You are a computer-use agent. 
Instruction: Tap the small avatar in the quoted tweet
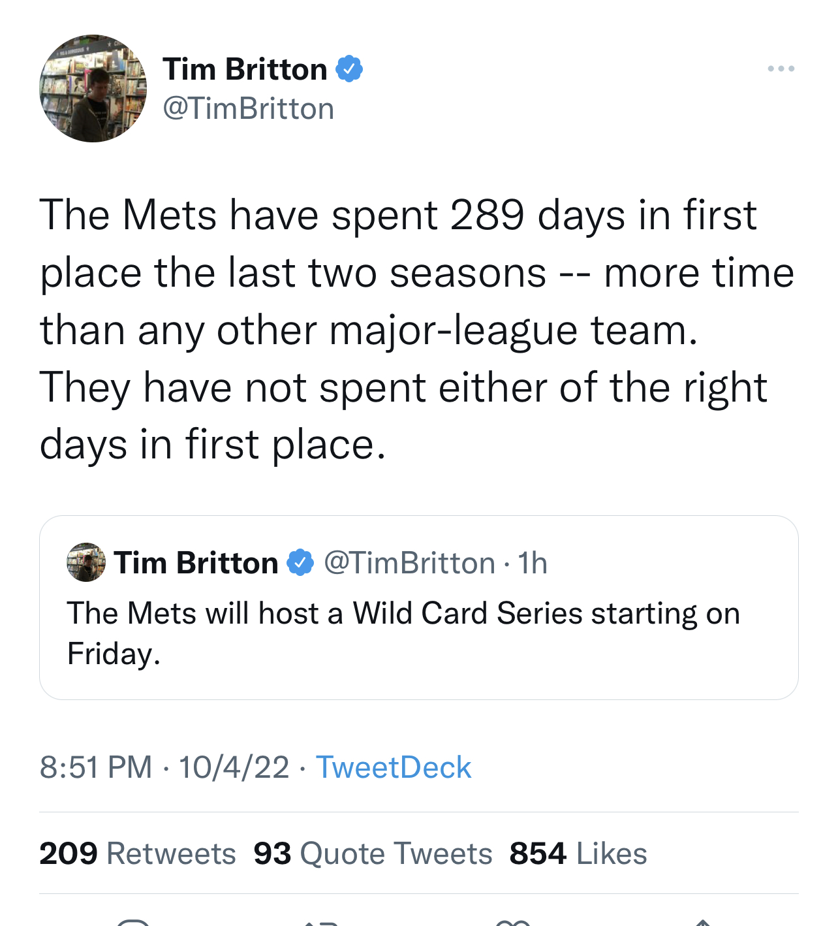click(x=86, y=562)
